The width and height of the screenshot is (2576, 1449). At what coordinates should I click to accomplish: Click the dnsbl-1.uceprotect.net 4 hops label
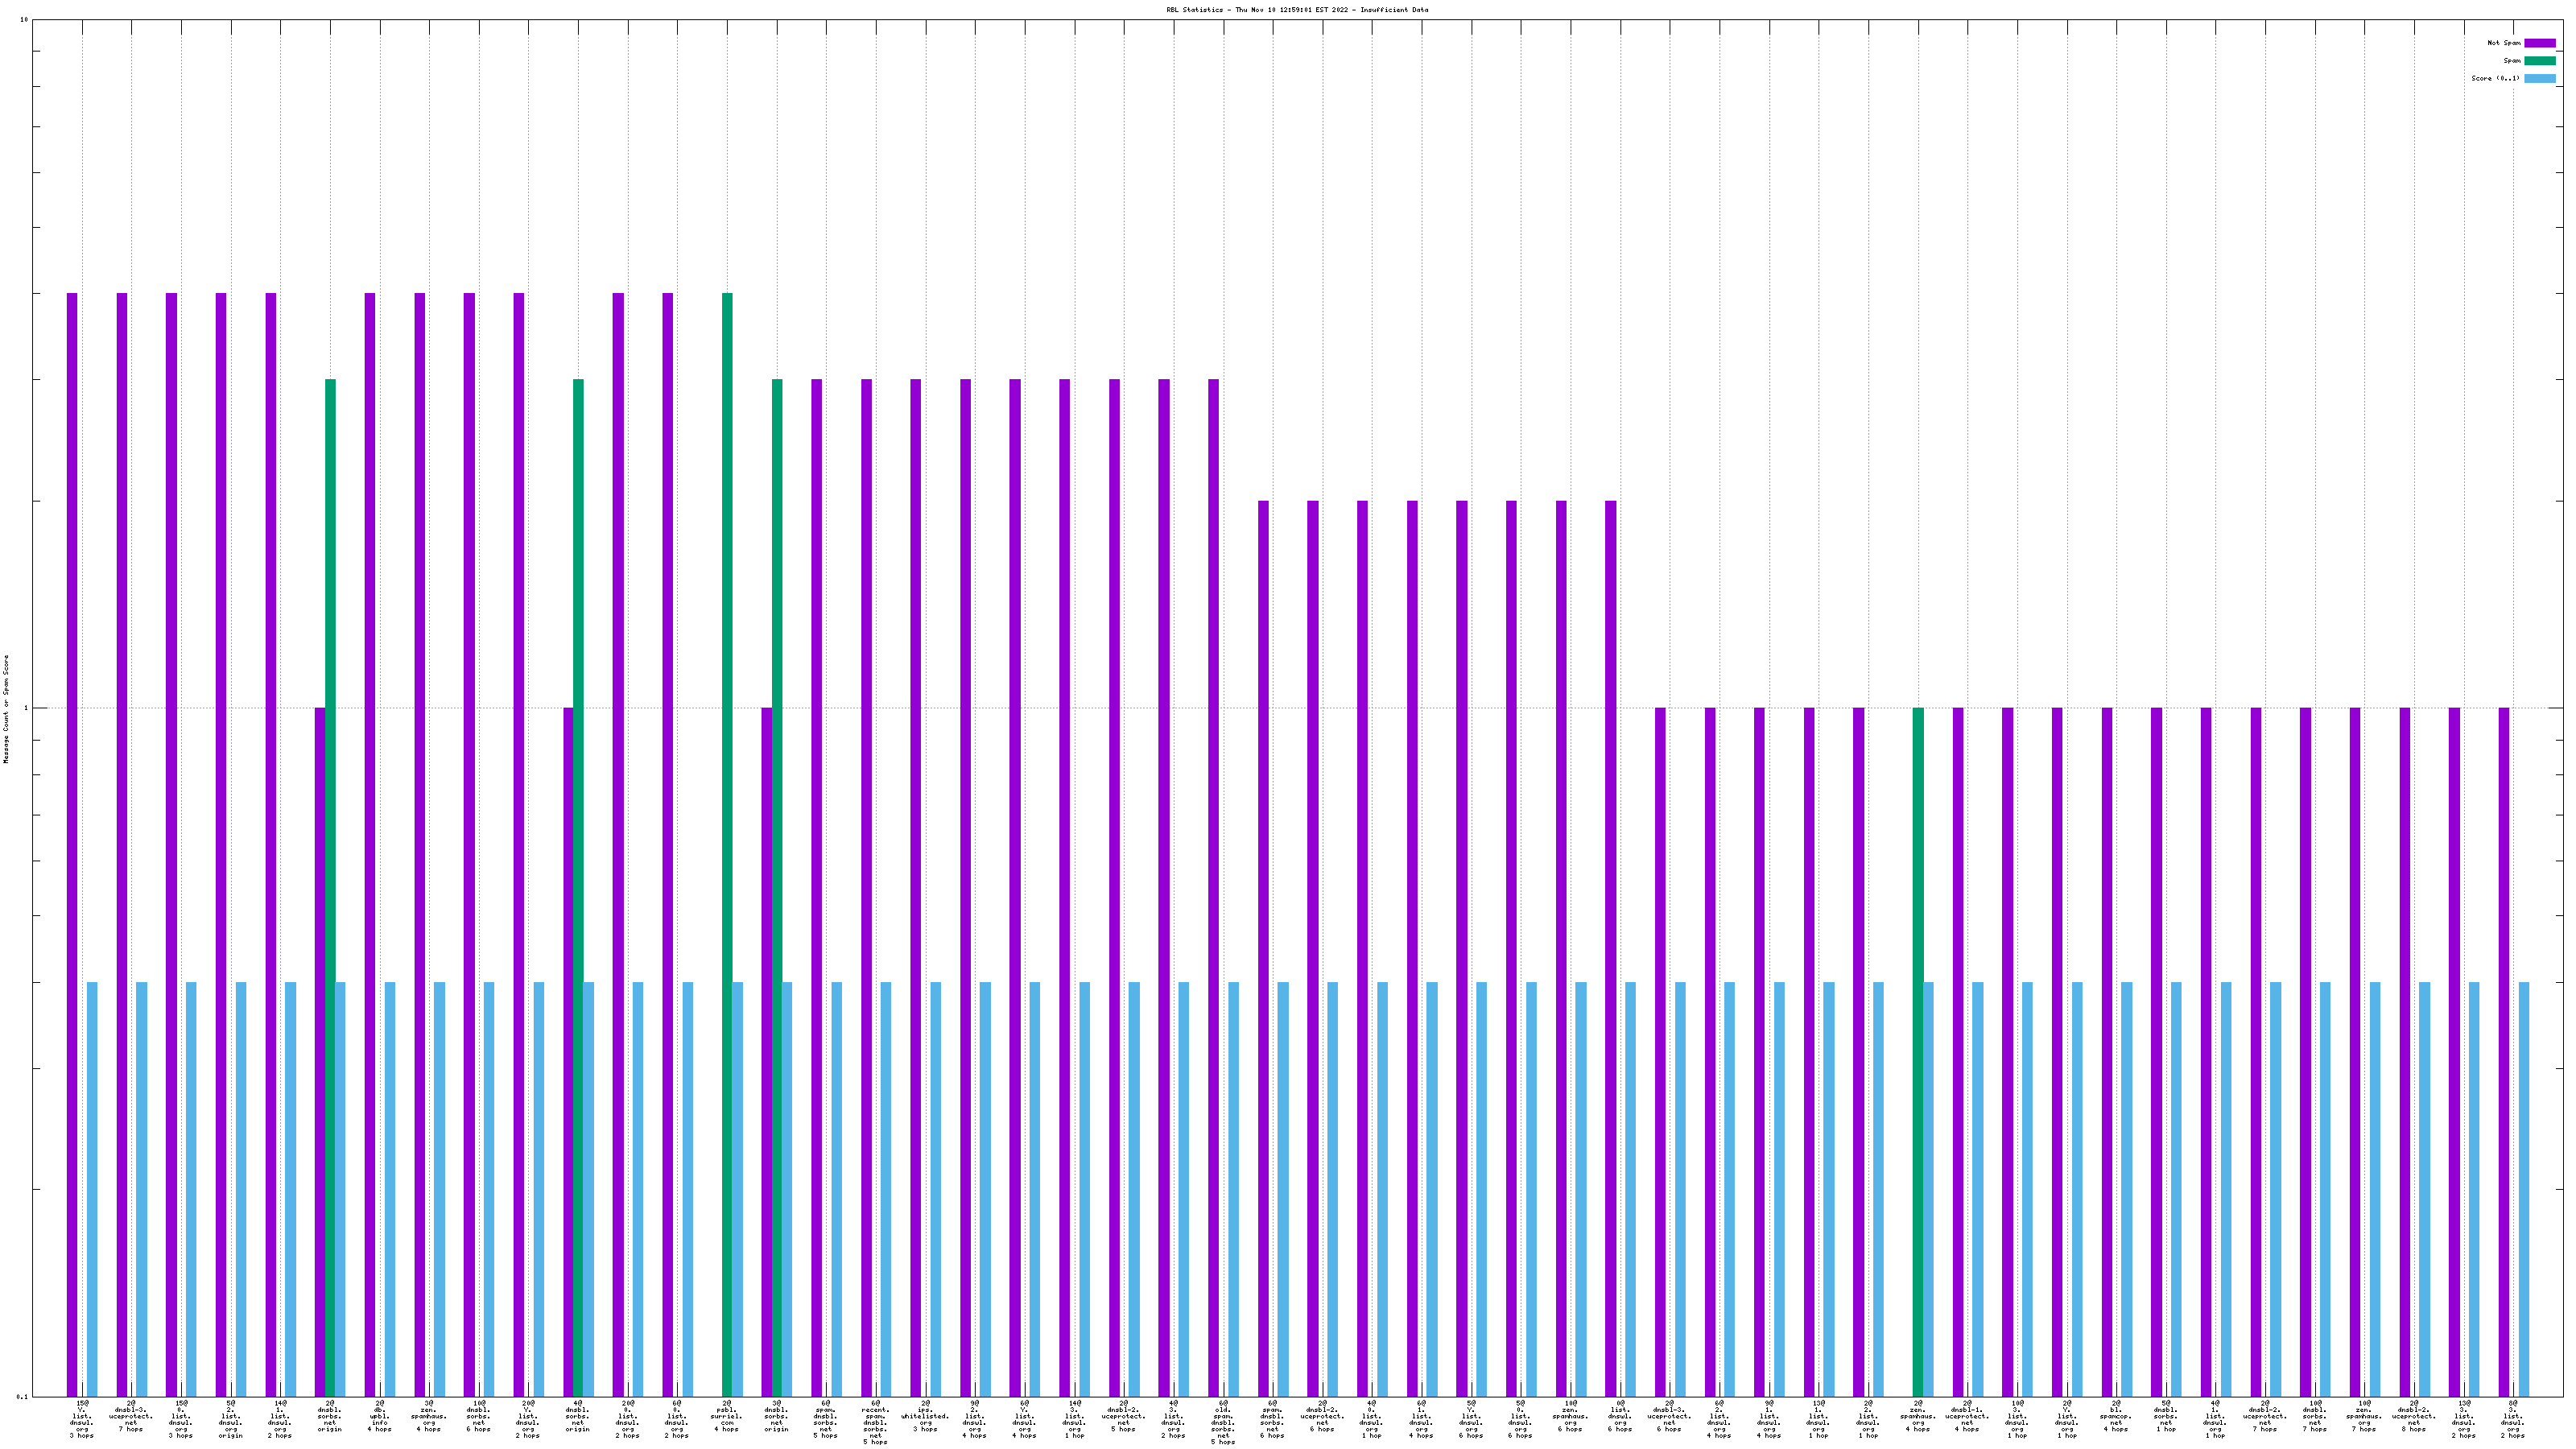1967,1416
